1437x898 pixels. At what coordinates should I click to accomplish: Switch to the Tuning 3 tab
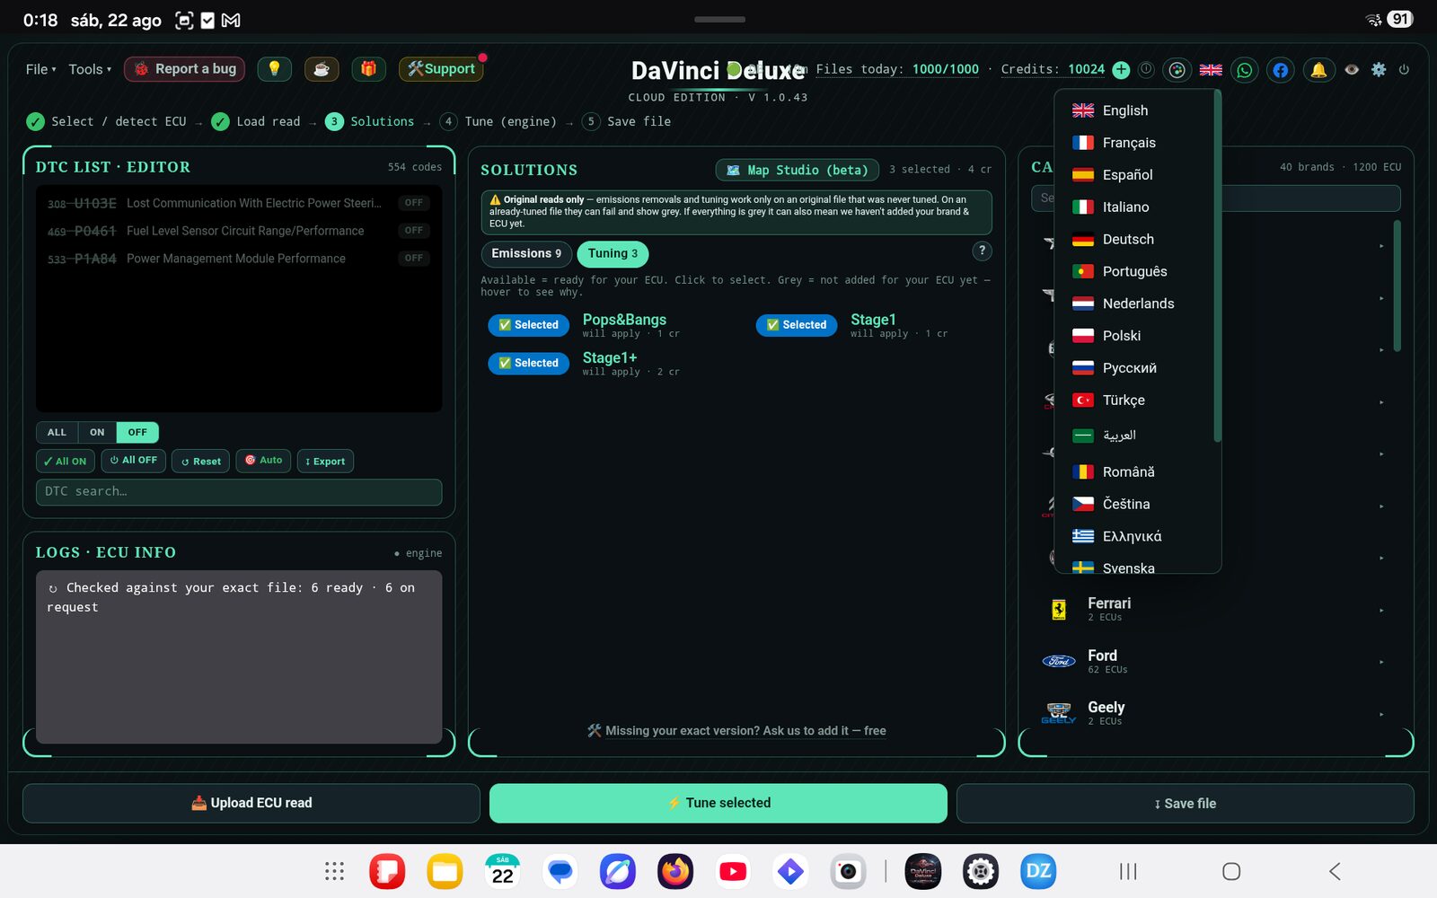(613, 253)
